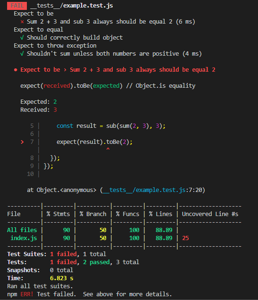Image resolution: width=258 pixels, height=300 pixels.
Task: Click the red FAIL badge
Action: pyautogui.click(x=17, y=6)
